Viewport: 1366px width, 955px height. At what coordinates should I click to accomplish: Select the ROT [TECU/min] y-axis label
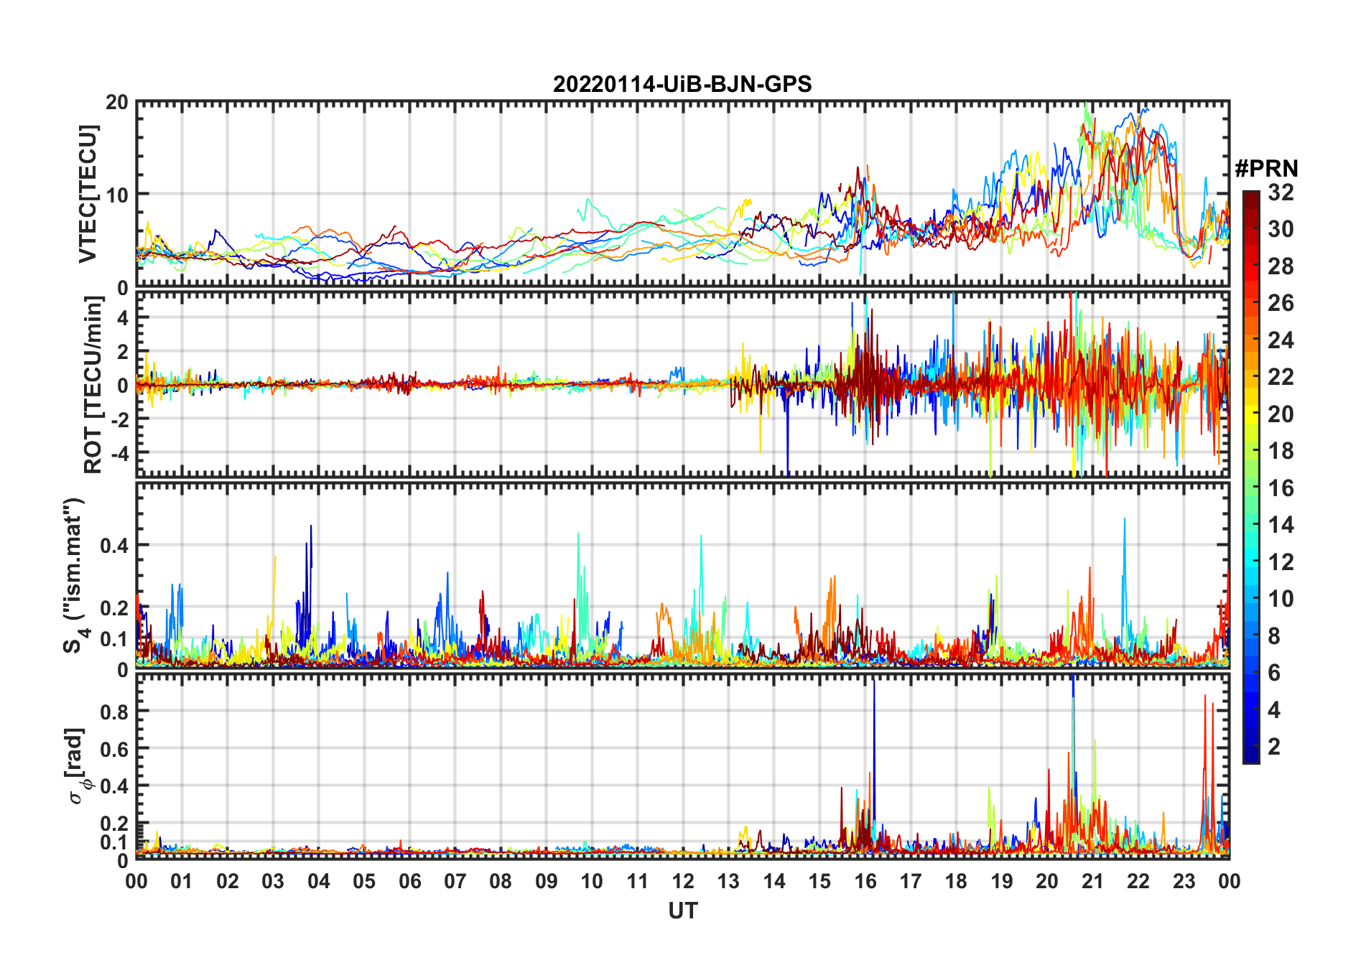tap(93, 385)
